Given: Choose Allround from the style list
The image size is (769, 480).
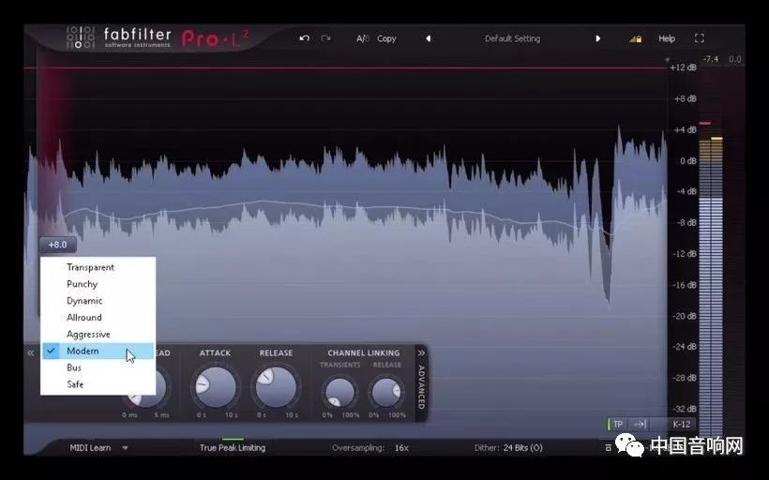Looking at the screenshot, I should (x=98, y=317).
